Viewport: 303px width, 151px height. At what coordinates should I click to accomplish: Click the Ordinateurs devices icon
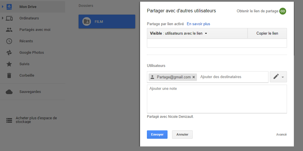[9, 18]
